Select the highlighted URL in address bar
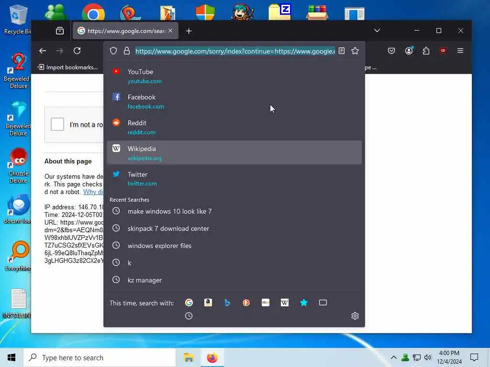 tap(235, 51)
